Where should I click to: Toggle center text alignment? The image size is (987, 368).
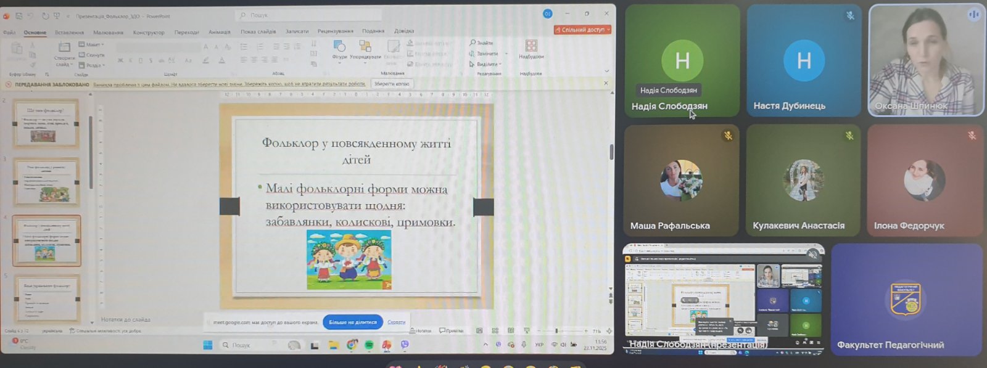coord(254,60)
